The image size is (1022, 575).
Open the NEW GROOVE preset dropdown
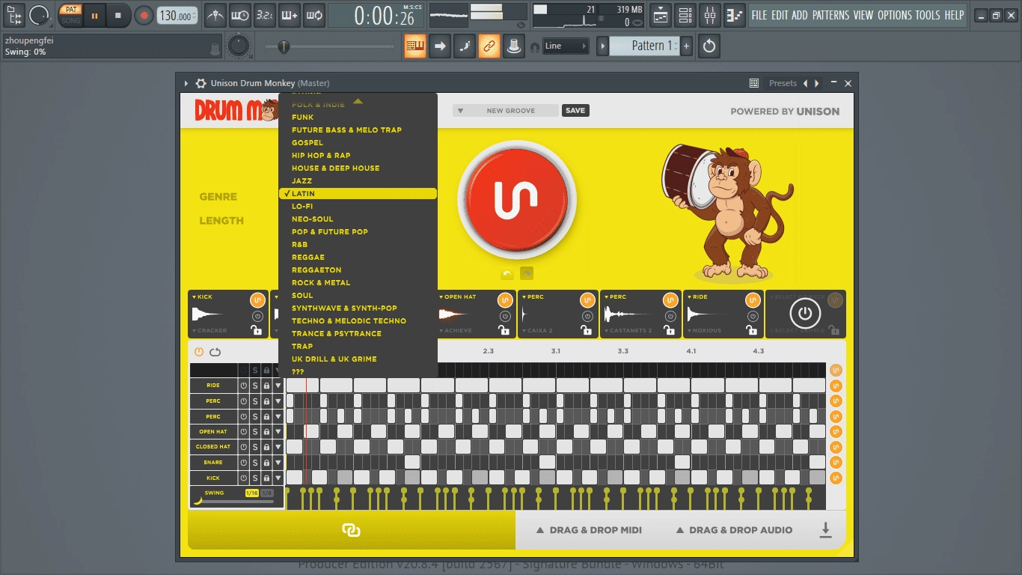click(506, 111)
